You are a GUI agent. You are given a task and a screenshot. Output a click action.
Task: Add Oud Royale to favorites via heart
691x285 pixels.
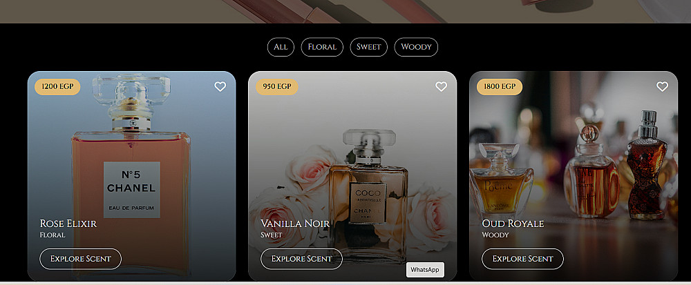(663, 87)
